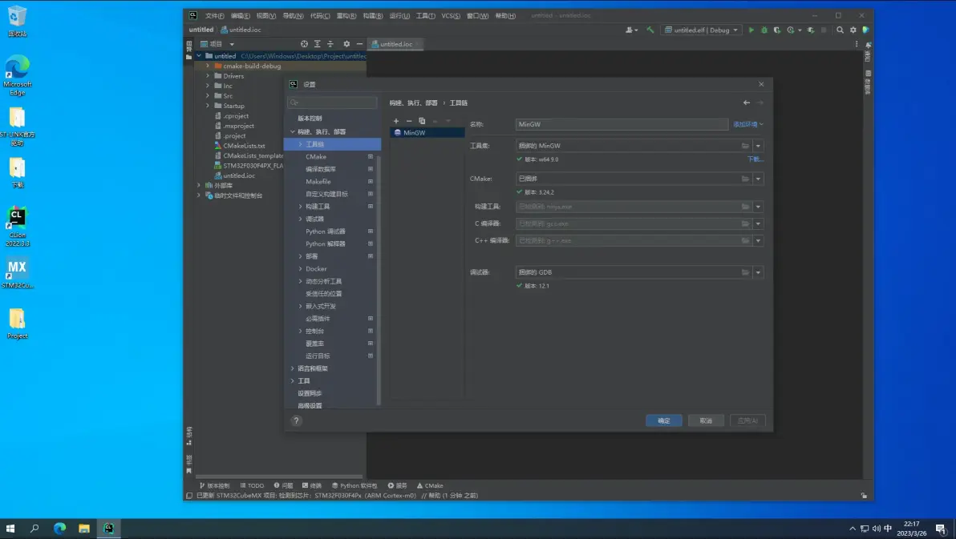Click the add toolchain plus icon

[x=396, y=121]
